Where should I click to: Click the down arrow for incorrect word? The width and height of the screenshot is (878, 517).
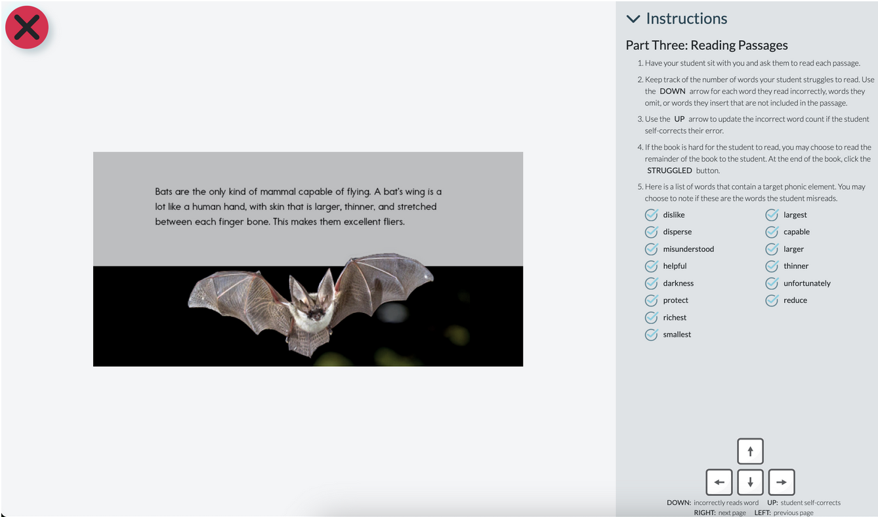click(x=750, y=482)
